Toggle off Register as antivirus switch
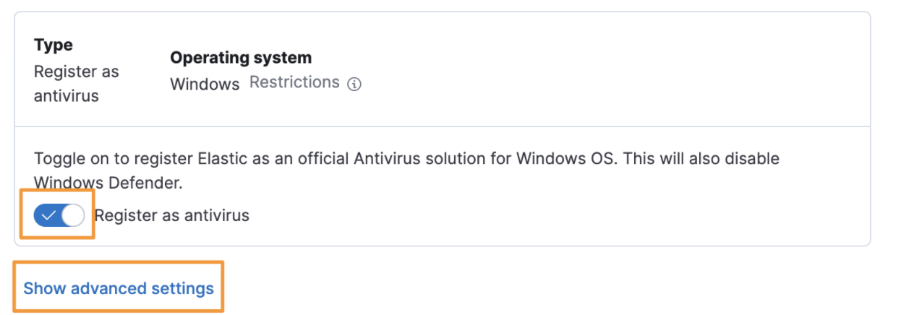The image size is (901, 315). tap(59, 215)
